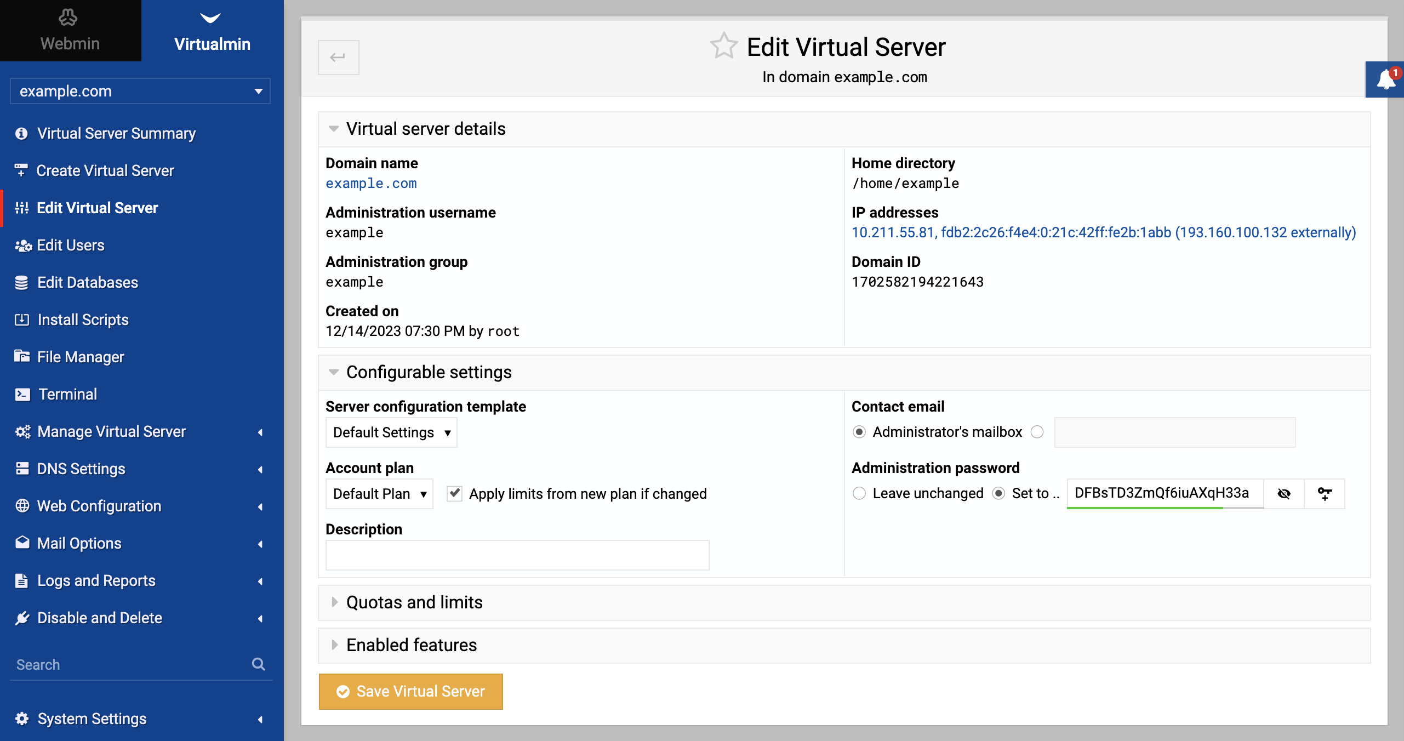Open Edit Users menu item
This screenshot has width=1404, height=741.
pyautogui.click(x=71, y=245)
